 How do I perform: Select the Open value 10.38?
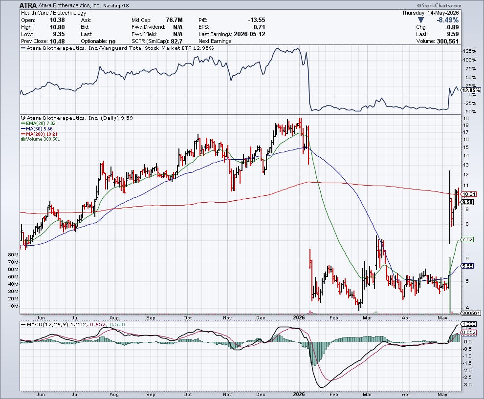coord(57,20)
